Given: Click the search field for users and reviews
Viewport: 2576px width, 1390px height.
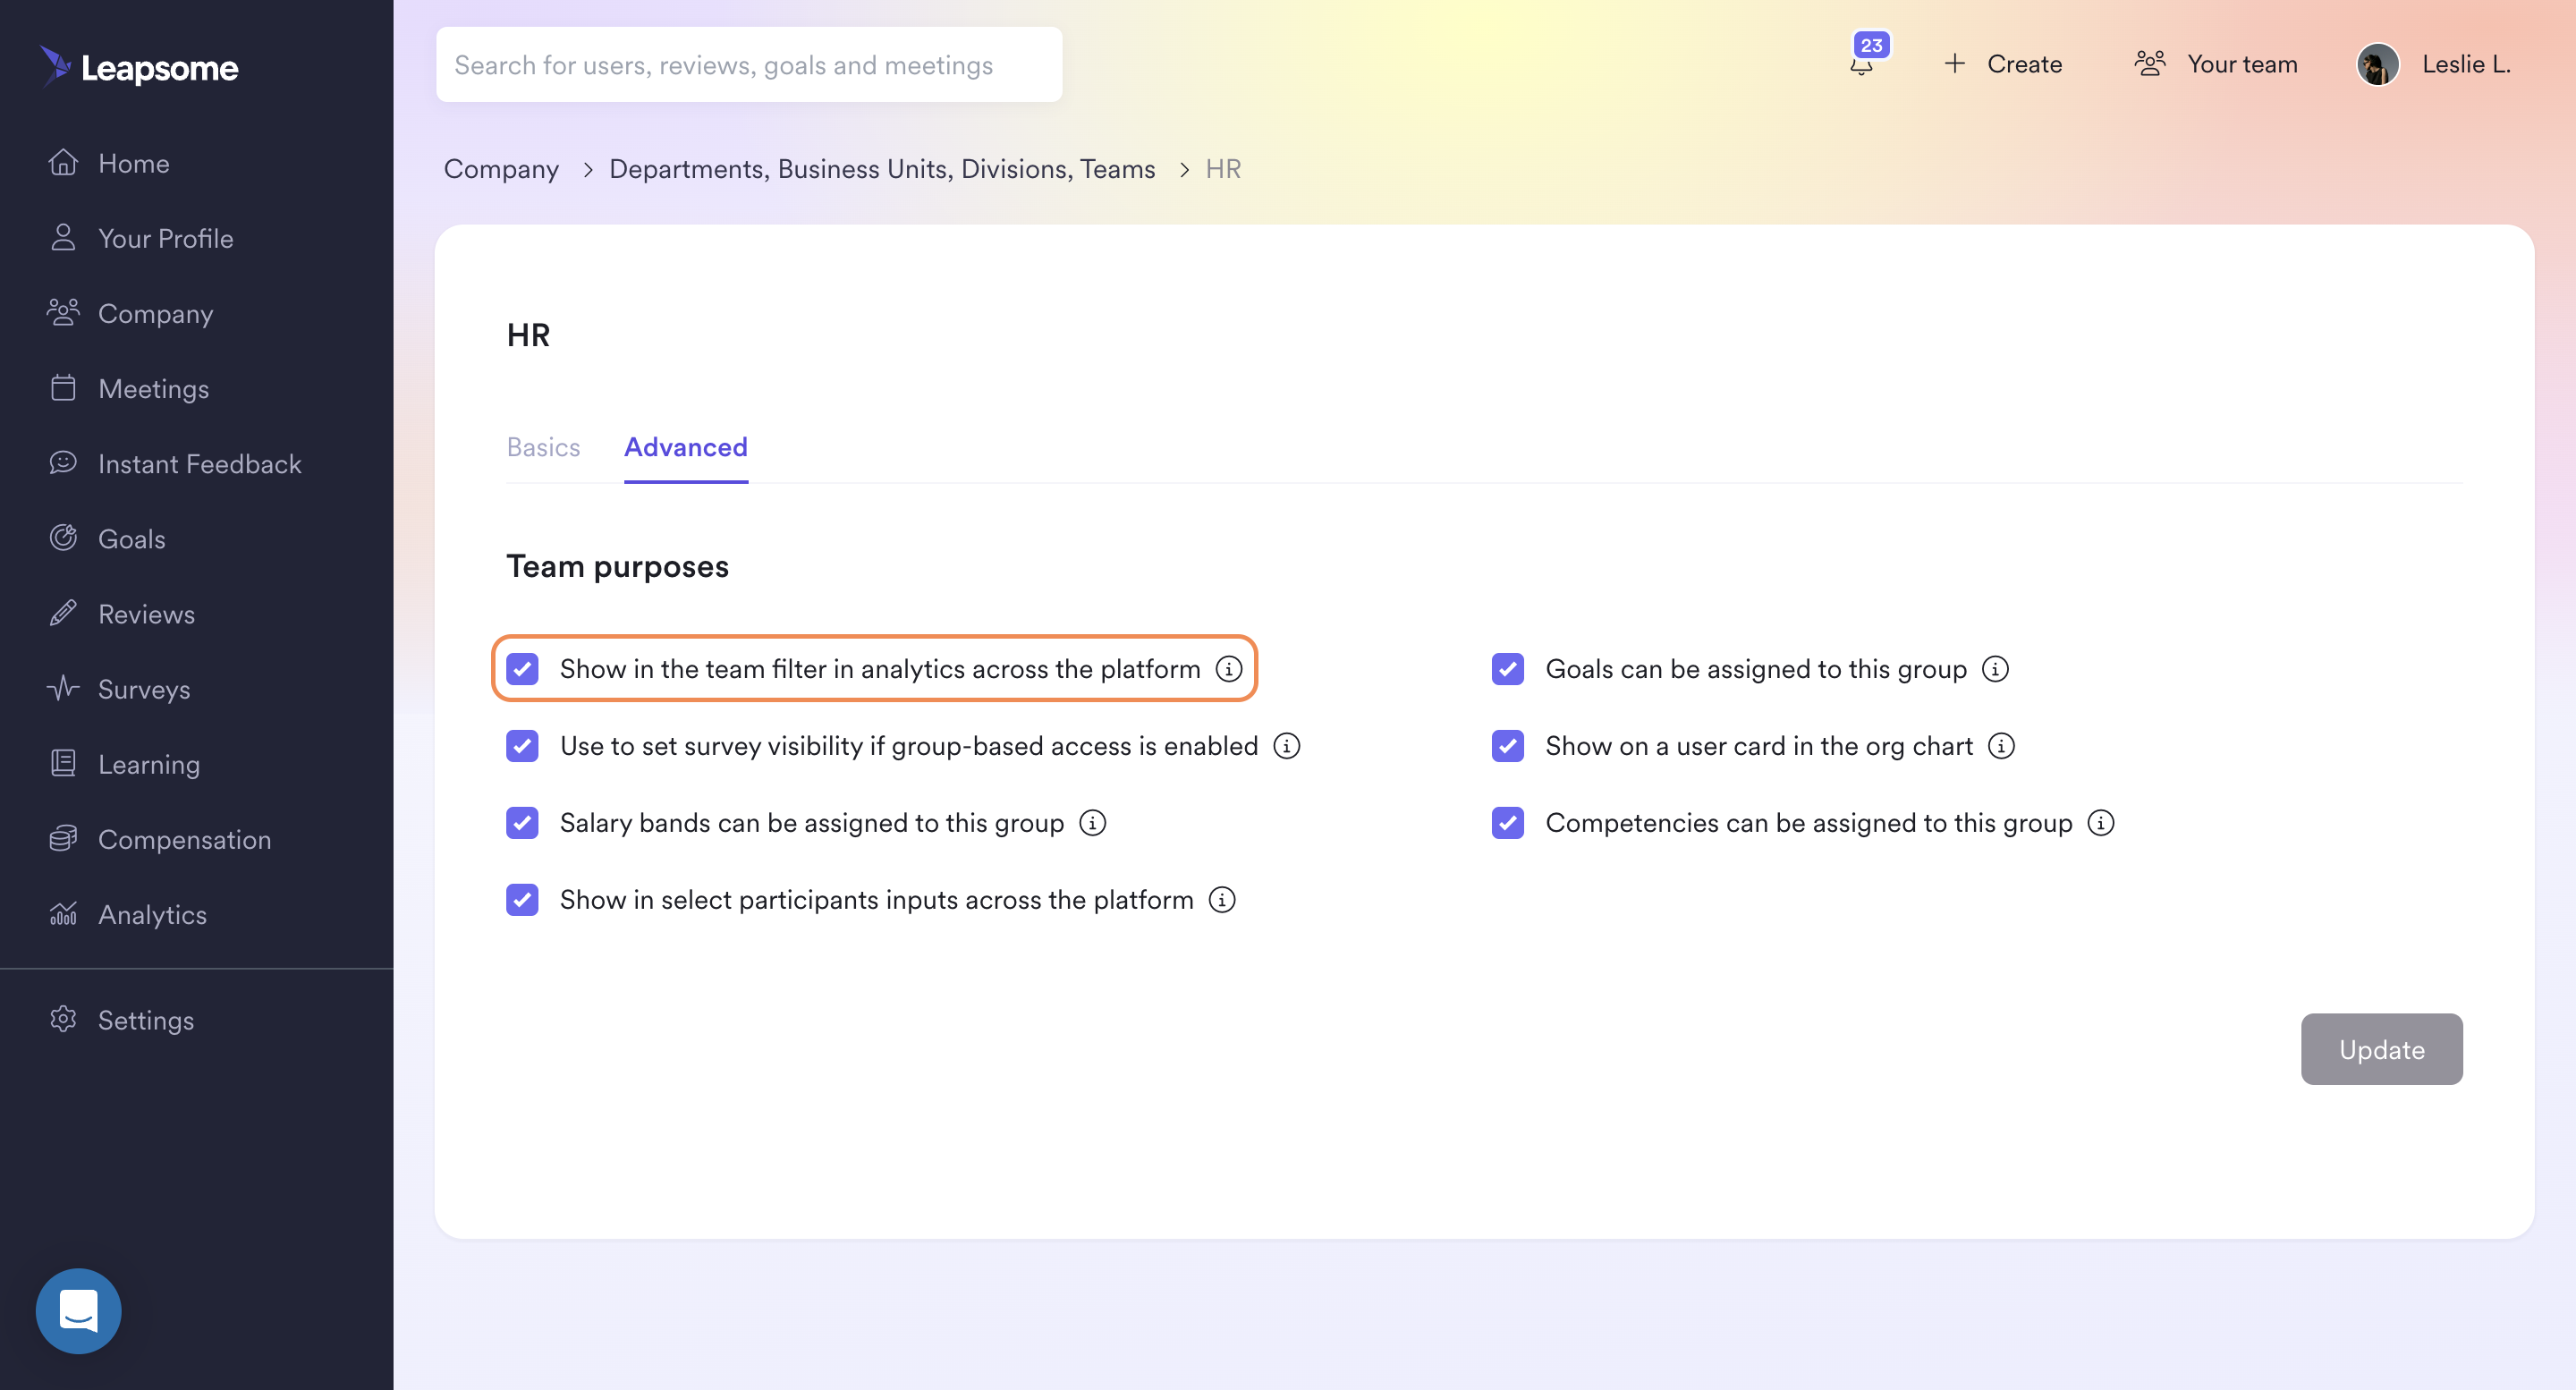Looking at the screenshot, I should (x=749, y=64).
